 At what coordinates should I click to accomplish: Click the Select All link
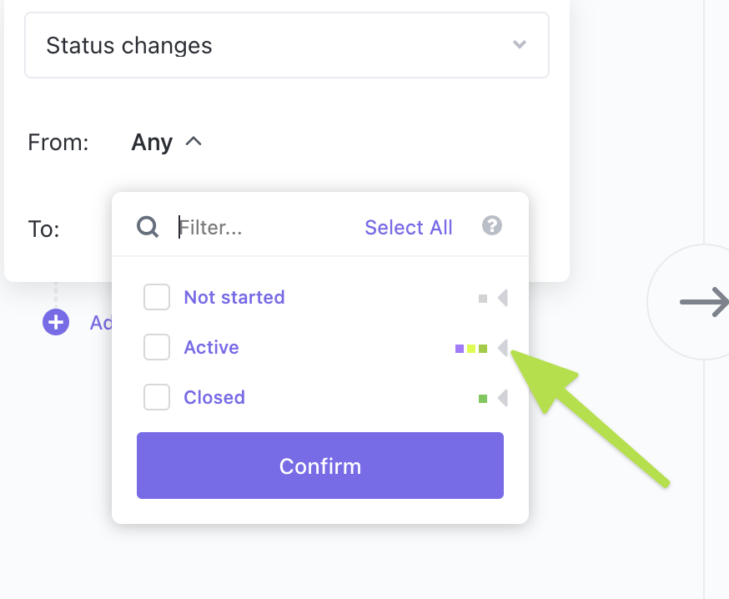[x=409, y=228]
